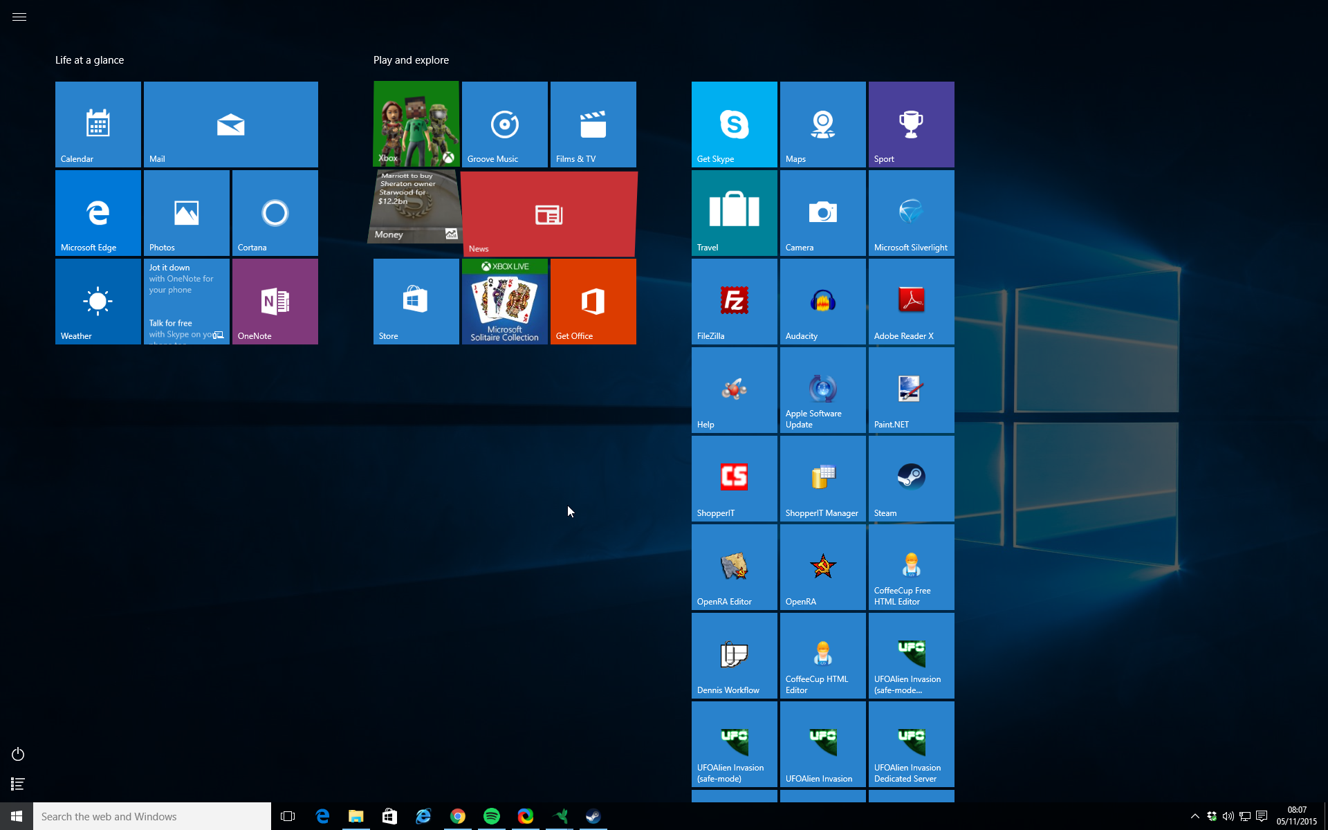Launch Steam from the tile grid
The image size is (1328, 830).
pos(911,479)
